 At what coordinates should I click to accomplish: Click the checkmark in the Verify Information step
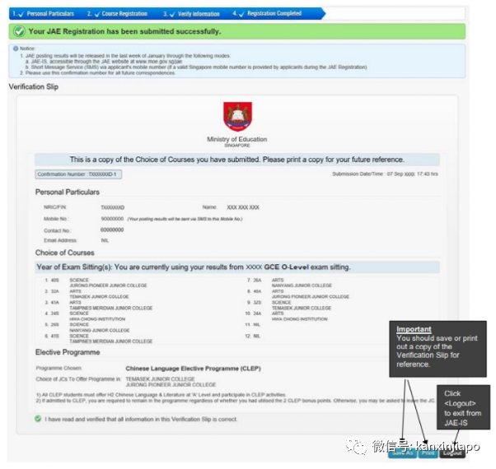(168, 14)
